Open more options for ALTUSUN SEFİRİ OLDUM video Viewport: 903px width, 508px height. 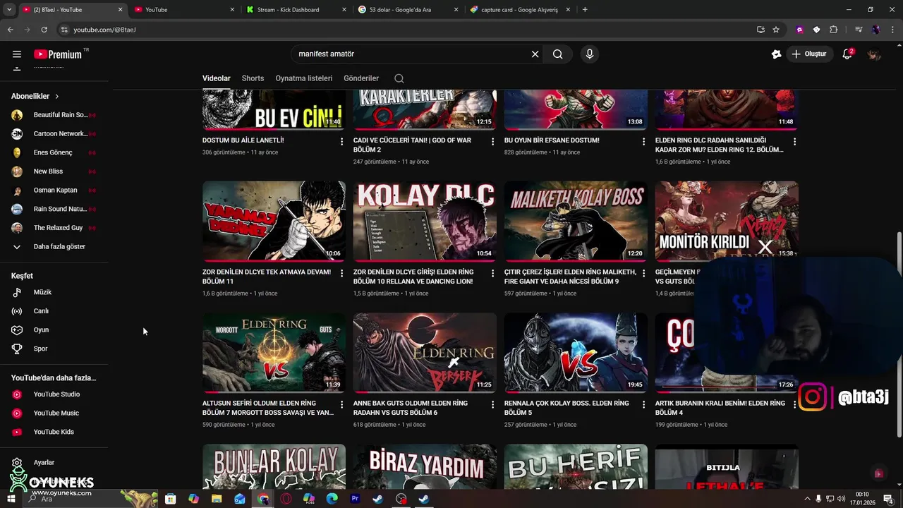(341, 404)
